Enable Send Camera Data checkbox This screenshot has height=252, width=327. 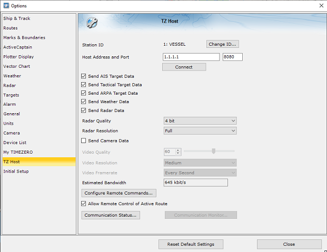(x=83, y=140)
